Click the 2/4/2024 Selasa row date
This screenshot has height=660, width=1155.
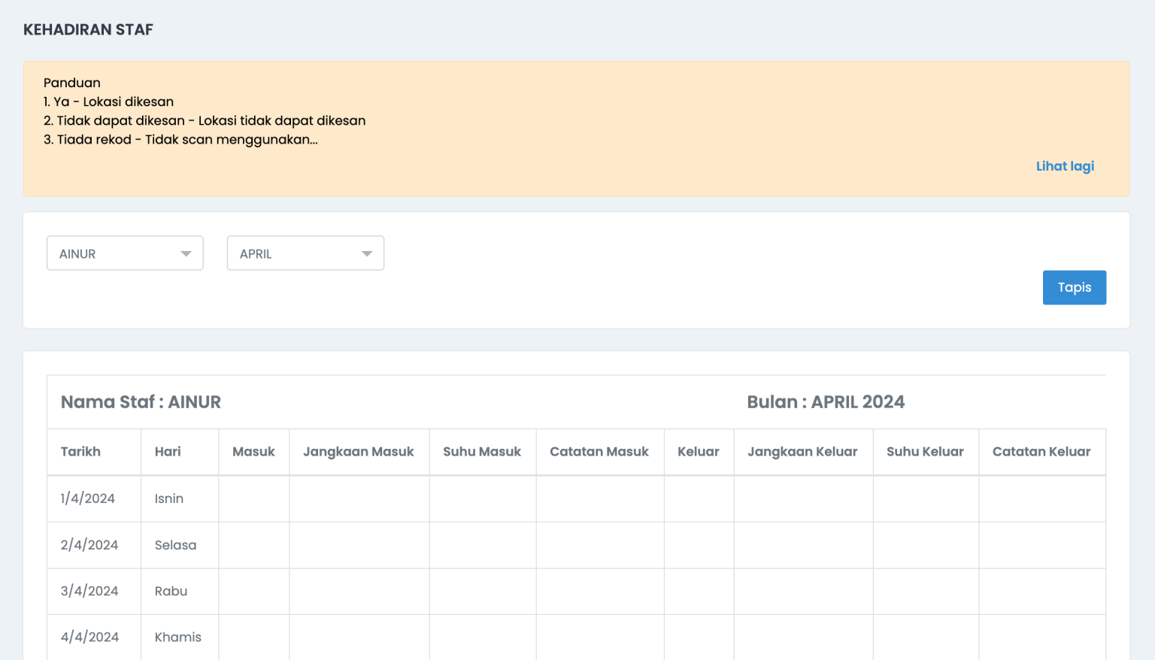click(x=89, y=545)
